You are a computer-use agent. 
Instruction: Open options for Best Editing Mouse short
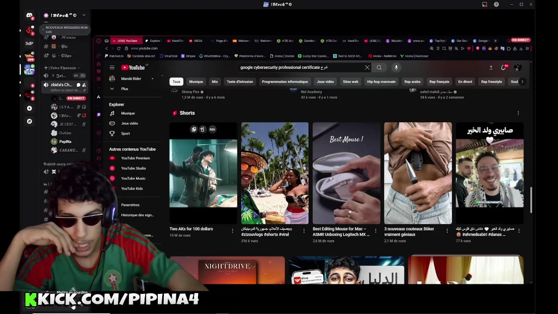[x=375, y=231]
